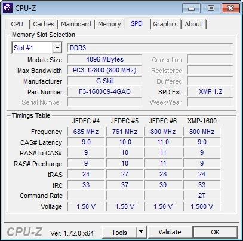Click the tRC value 37
This screenshot has height=241, width=243.
click(x=125, y=185)
